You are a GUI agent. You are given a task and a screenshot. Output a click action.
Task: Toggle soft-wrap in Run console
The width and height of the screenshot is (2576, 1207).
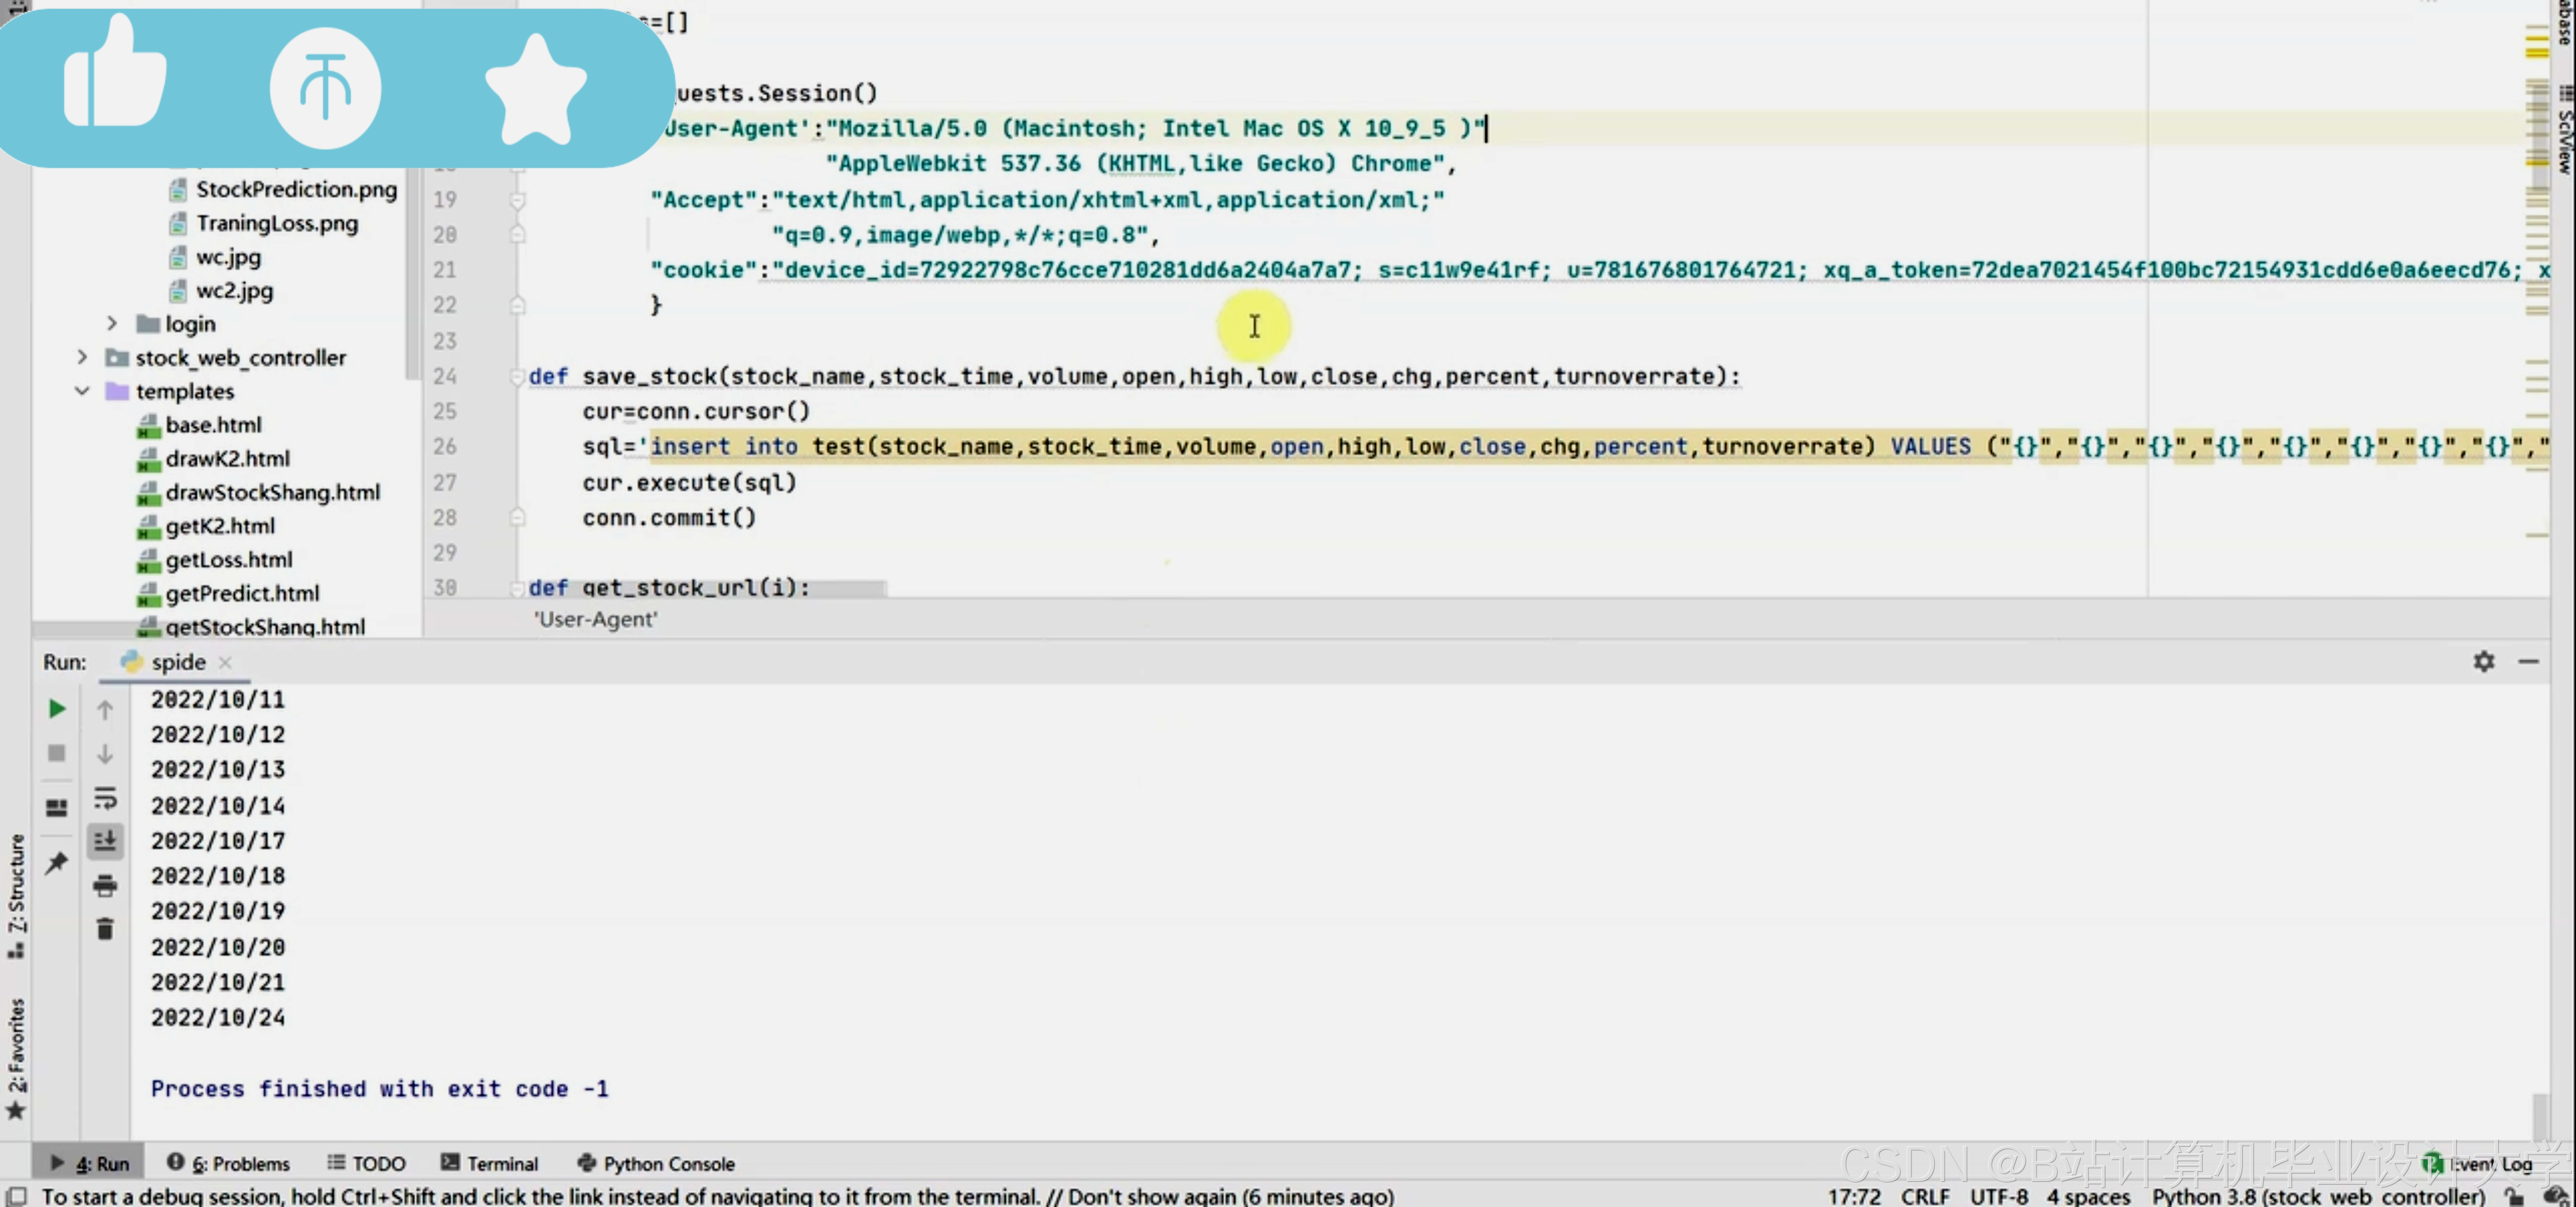[105, 797]
